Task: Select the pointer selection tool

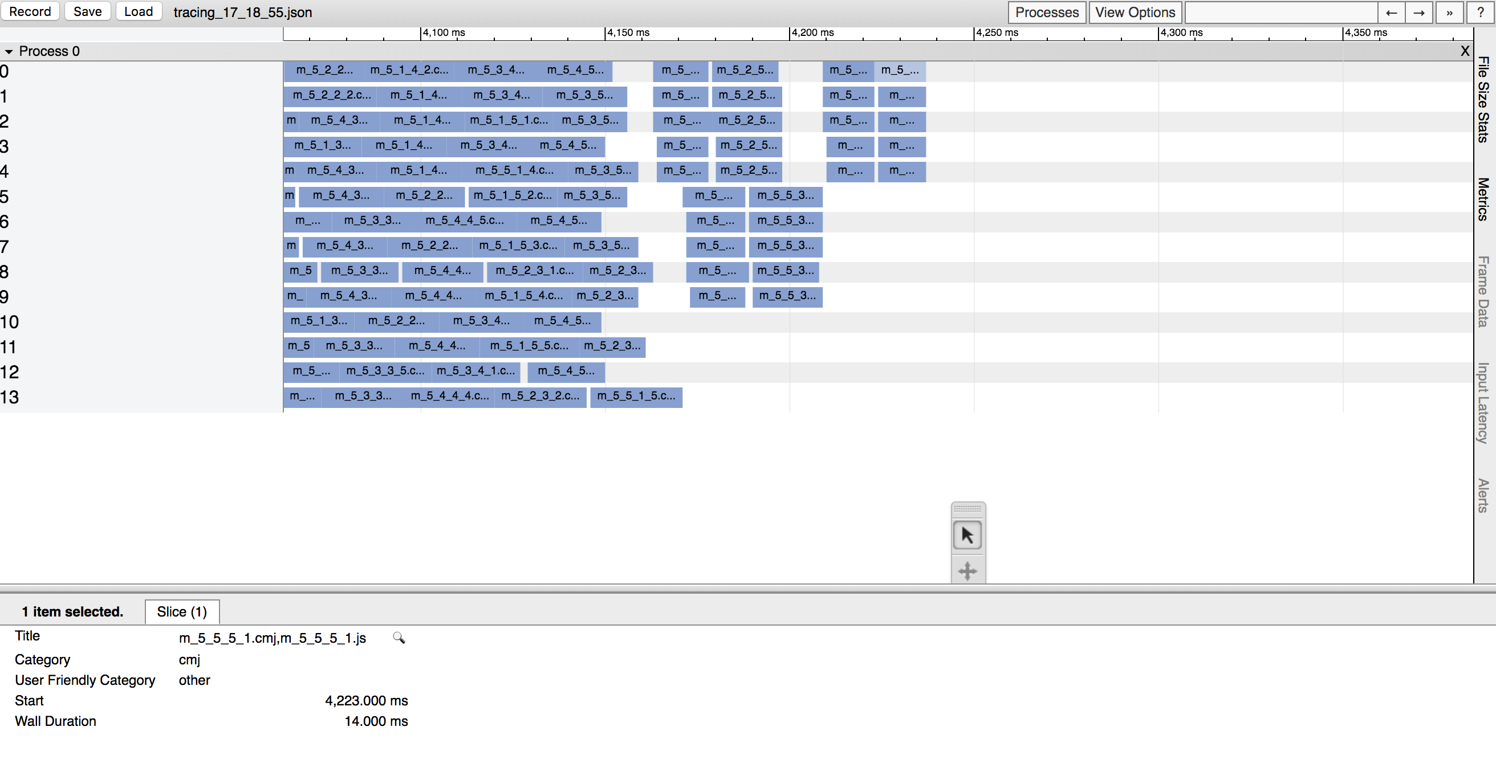Action: pos(967,535)
